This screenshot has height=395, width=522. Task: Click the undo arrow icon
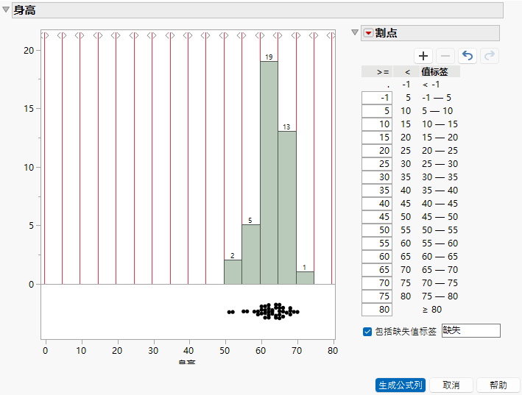click(x=468, y=56)
